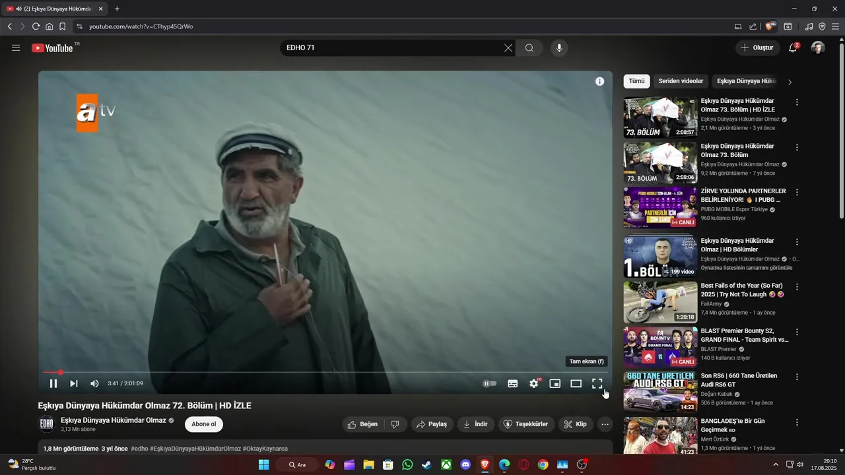Click the Oluştur create button

[757, 47]
